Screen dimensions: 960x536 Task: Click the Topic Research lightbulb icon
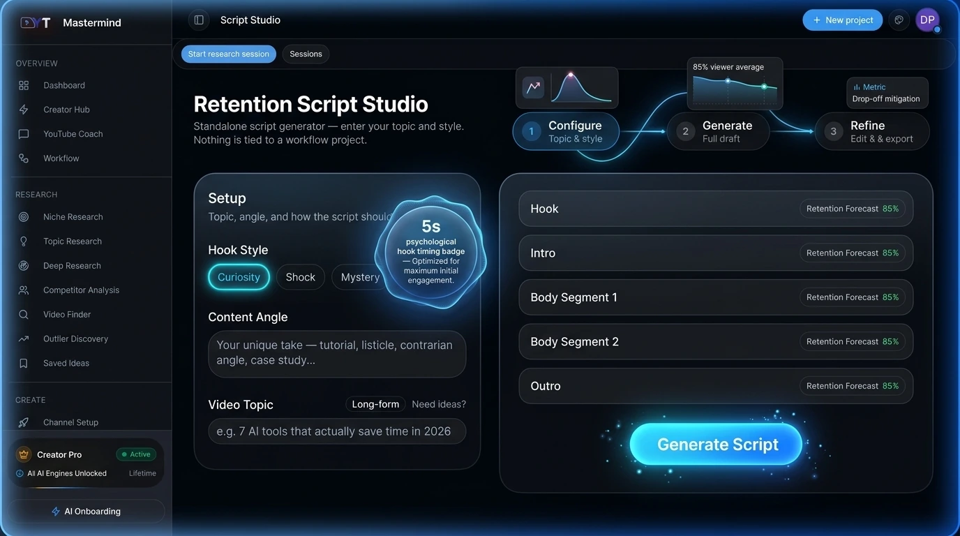point(24,241)
